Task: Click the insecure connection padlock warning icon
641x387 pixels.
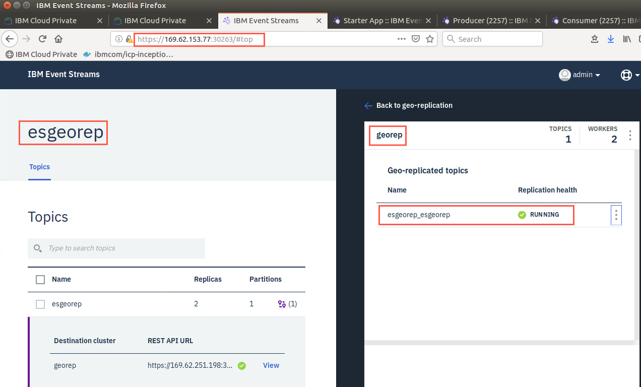Action: point(129,39)
